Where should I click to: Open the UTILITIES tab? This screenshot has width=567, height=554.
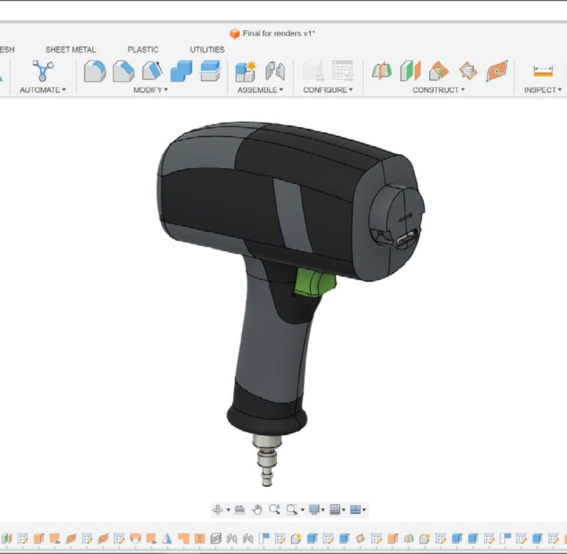207,49
